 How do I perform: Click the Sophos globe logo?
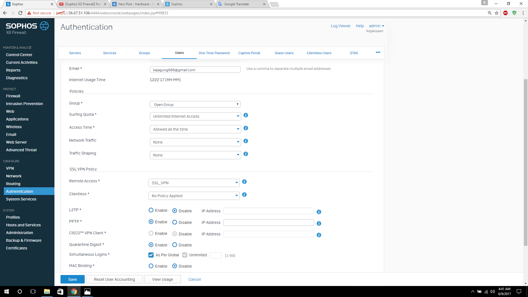(44, 26)
